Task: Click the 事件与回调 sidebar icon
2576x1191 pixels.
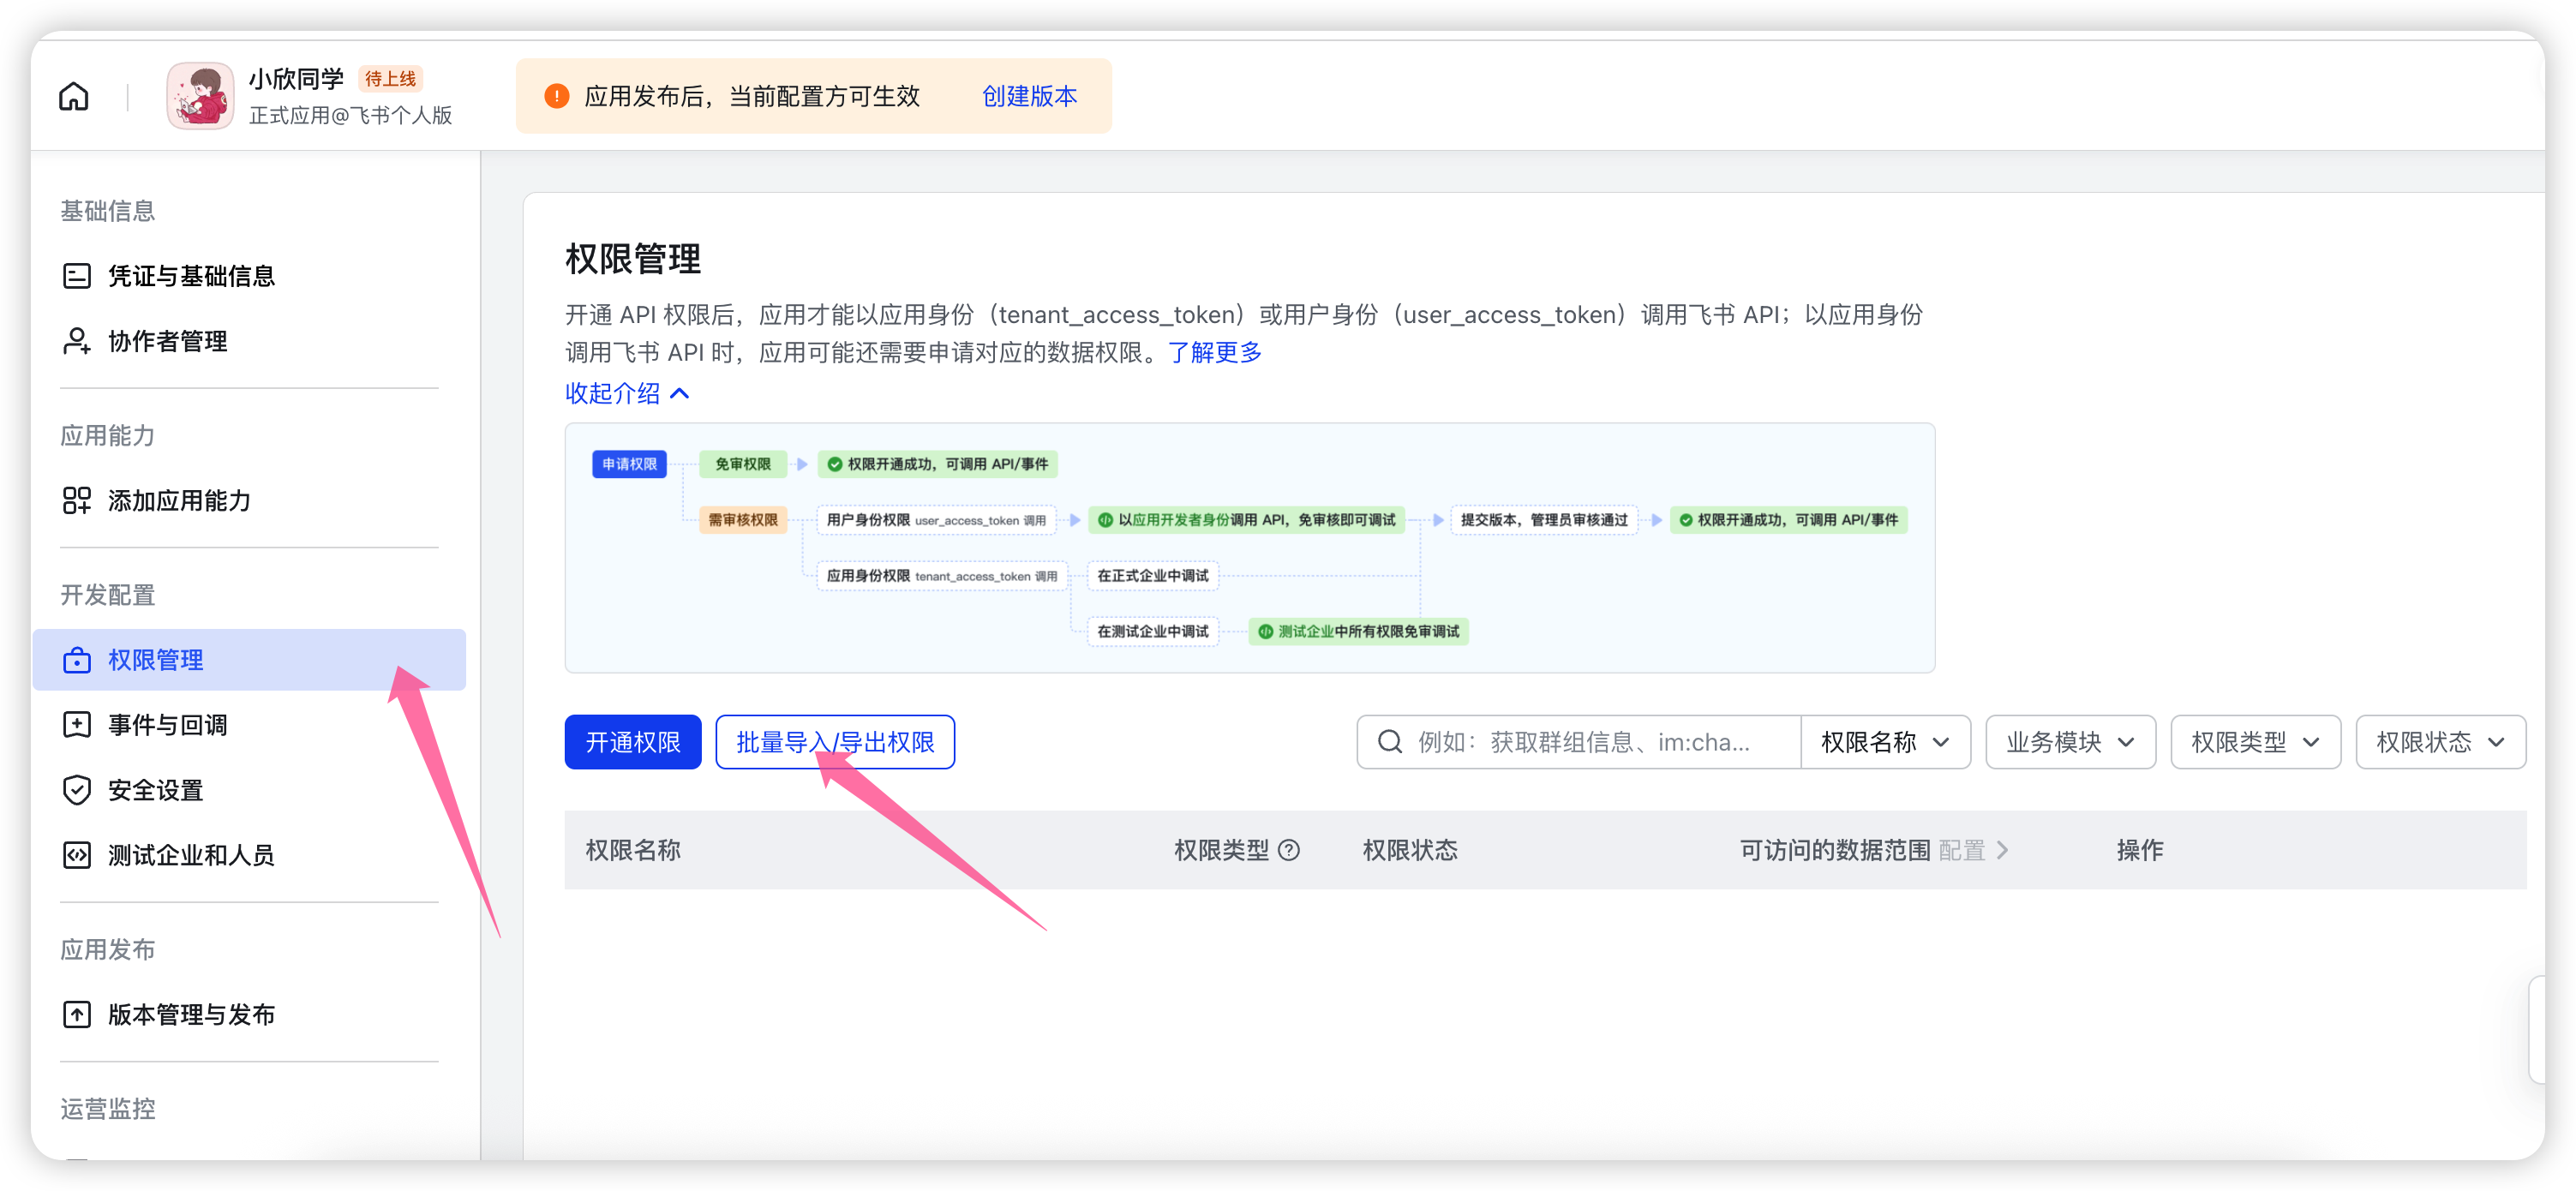Action: click(77, 725)
